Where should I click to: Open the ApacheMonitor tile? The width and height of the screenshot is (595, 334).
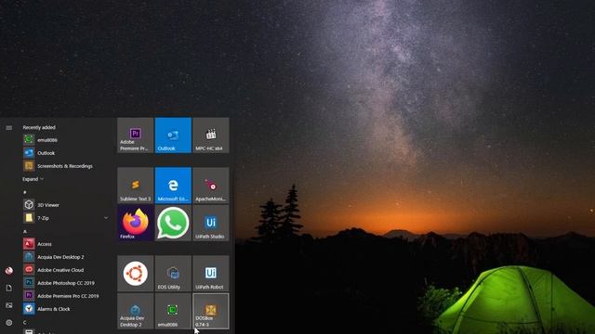click(211, 186)
